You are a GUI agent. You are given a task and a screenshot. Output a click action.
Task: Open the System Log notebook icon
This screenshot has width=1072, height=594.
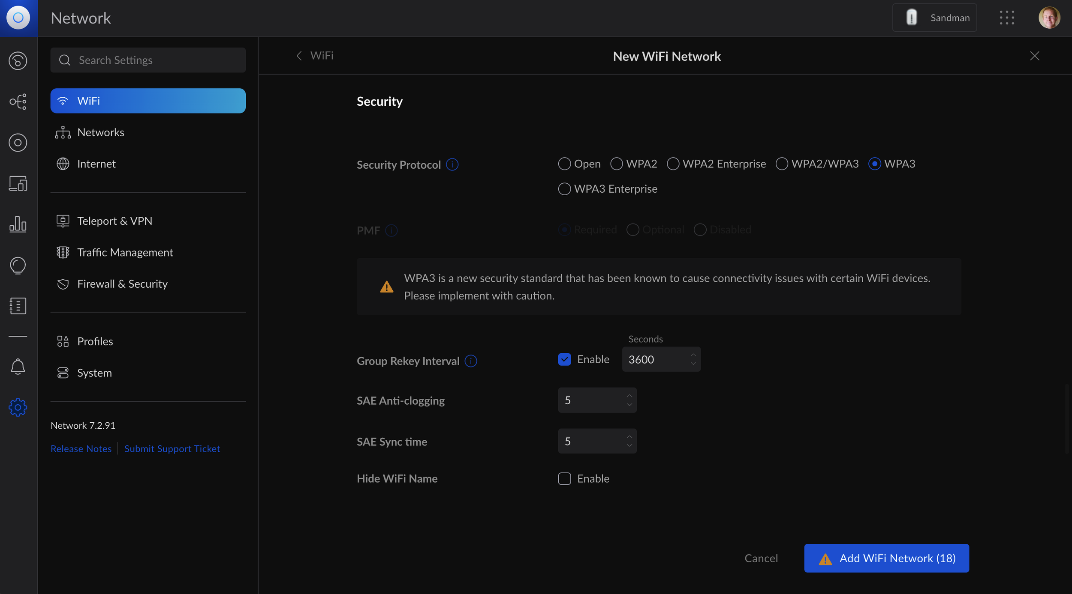click(x=18, y=306)
